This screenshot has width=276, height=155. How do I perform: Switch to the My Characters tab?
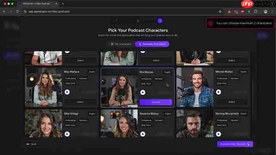(121, 44)
